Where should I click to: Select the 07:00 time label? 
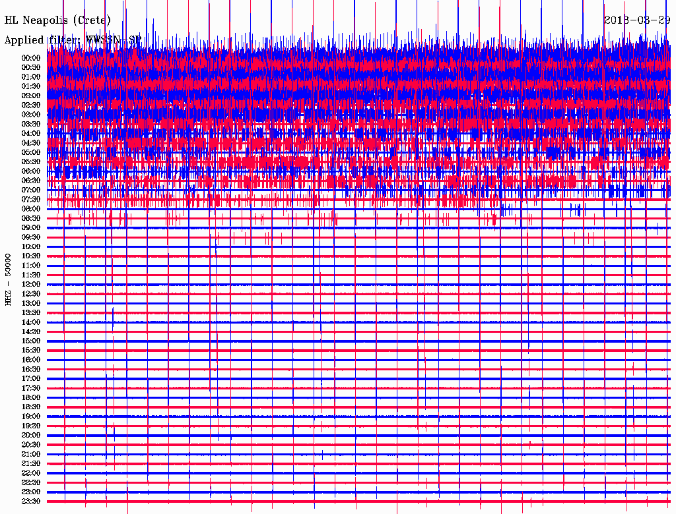click(x=31, y=190)
